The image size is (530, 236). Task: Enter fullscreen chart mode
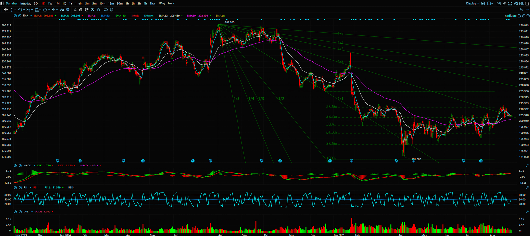[x=510, y=4]
